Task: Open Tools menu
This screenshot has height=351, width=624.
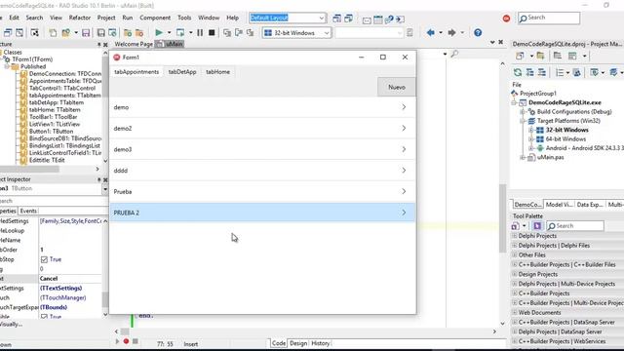Action: [184, 18]
